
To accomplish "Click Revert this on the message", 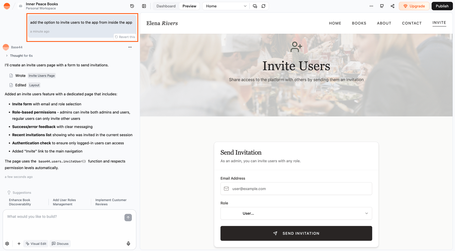I will [x=125, y=37].
